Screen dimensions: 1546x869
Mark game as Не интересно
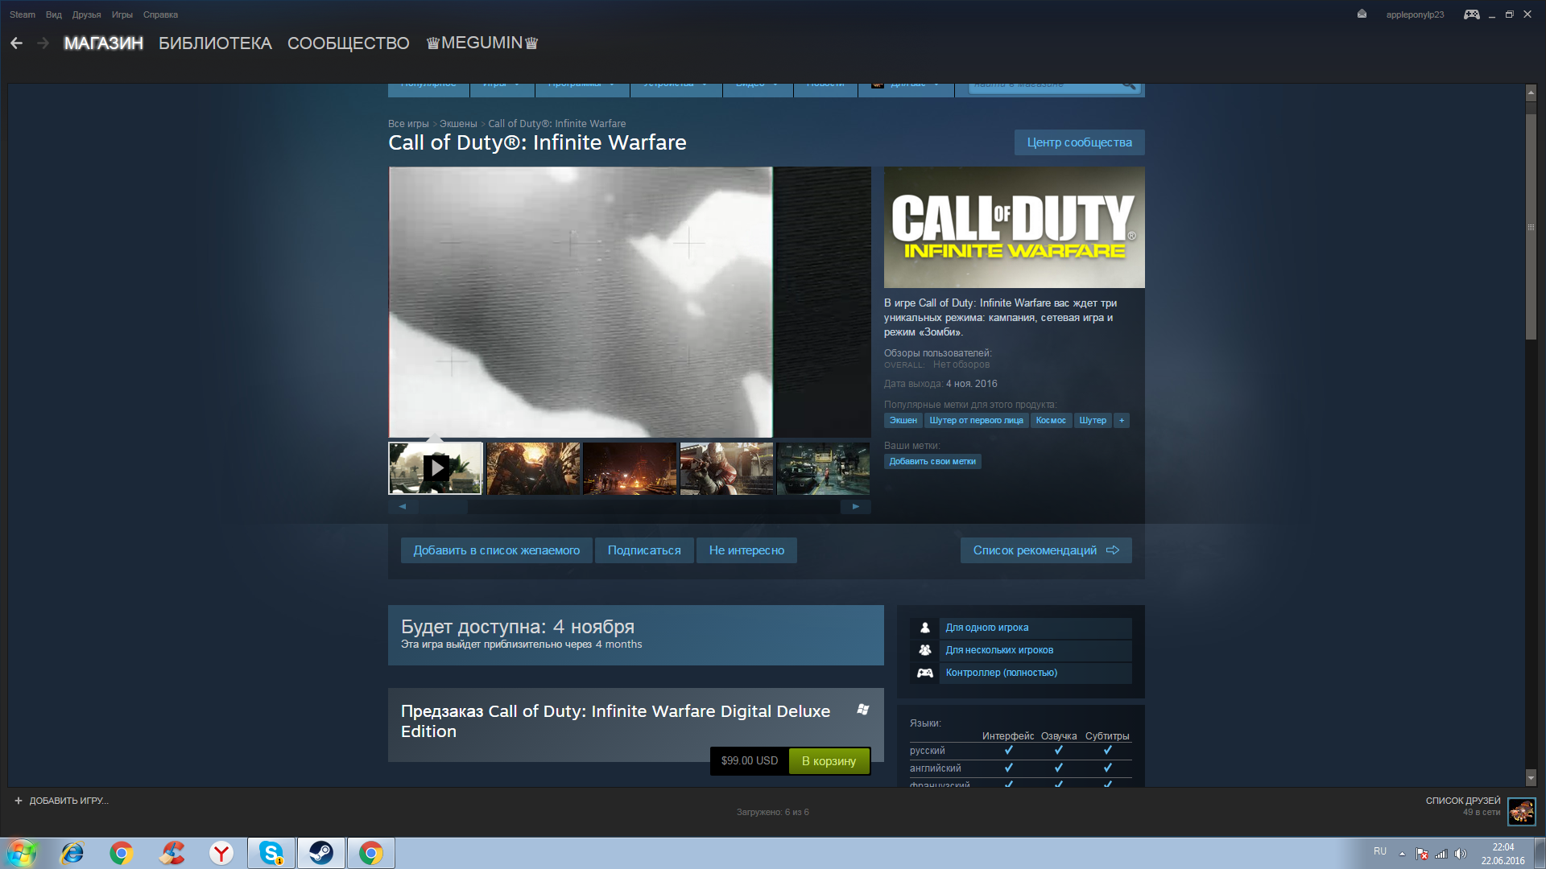[x=746, y=550]
